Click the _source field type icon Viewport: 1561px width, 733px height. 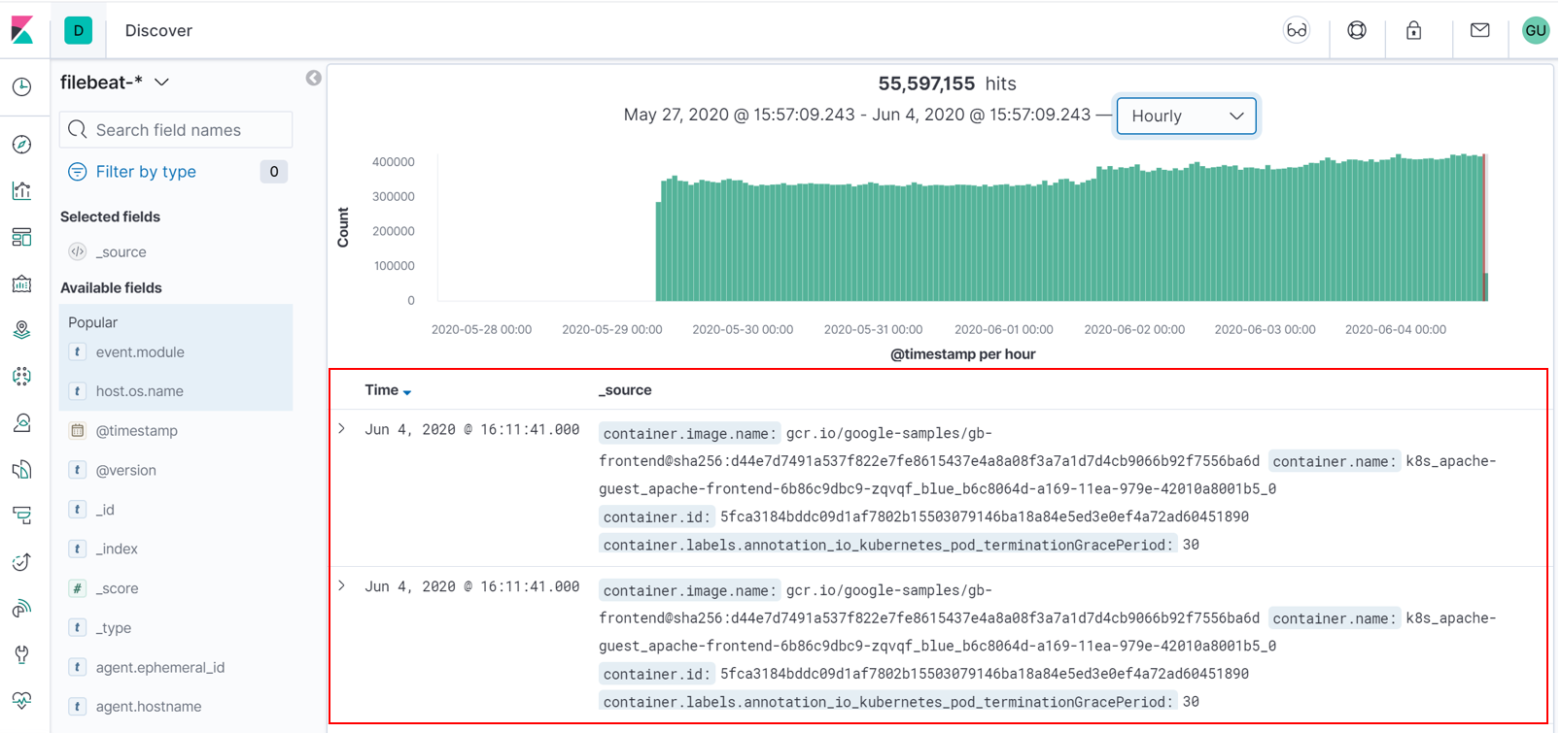pyautogui.click(x=78, y=251)
